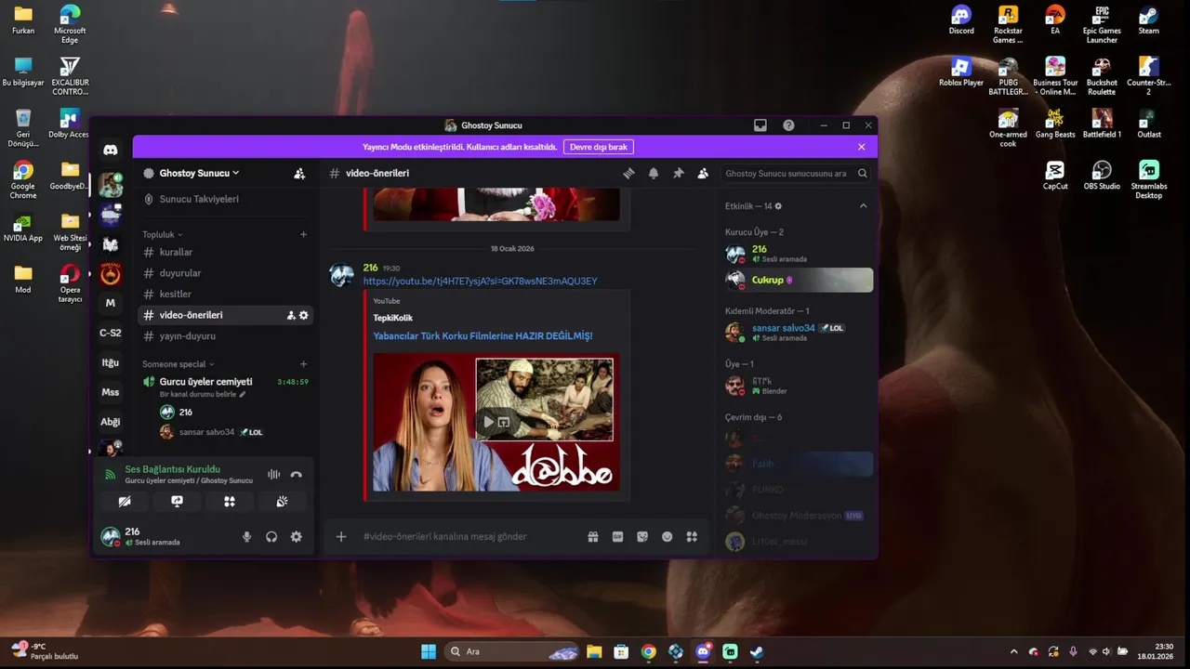Open Steam from the taskbar

757,652
